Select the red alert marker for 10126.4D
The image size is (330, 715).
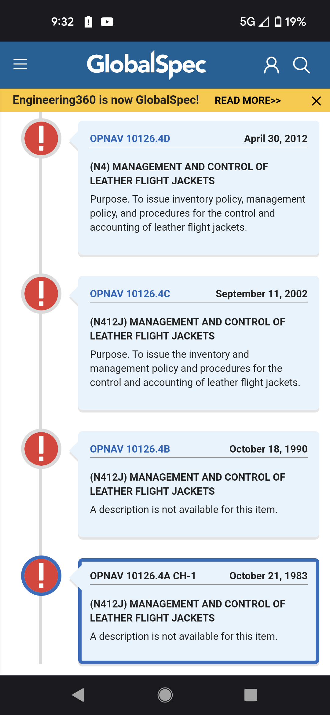41,138
